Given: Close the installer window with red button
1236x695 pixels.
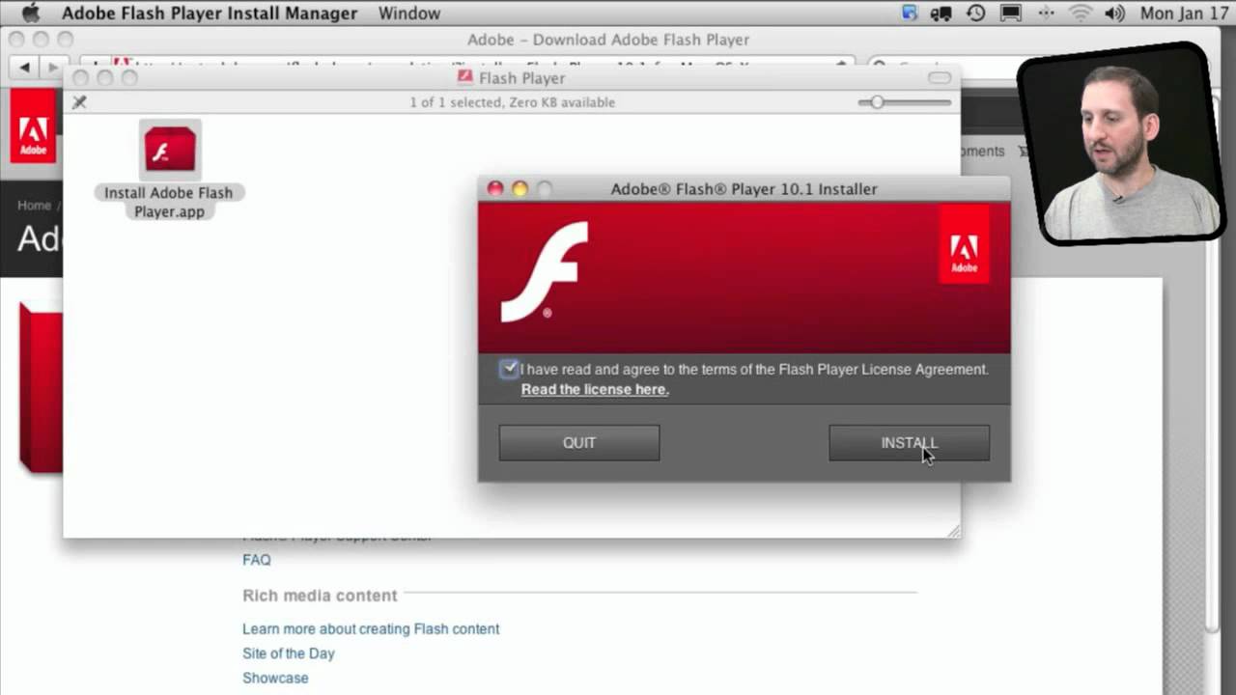Looking at the screenshot, I should 495,189.
